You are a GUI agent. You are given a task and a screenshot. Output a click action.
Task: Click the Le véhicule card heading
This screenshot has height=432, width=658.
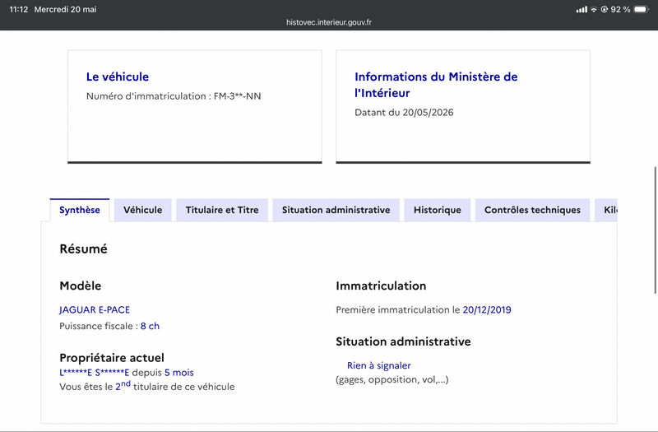pos(118,77)
